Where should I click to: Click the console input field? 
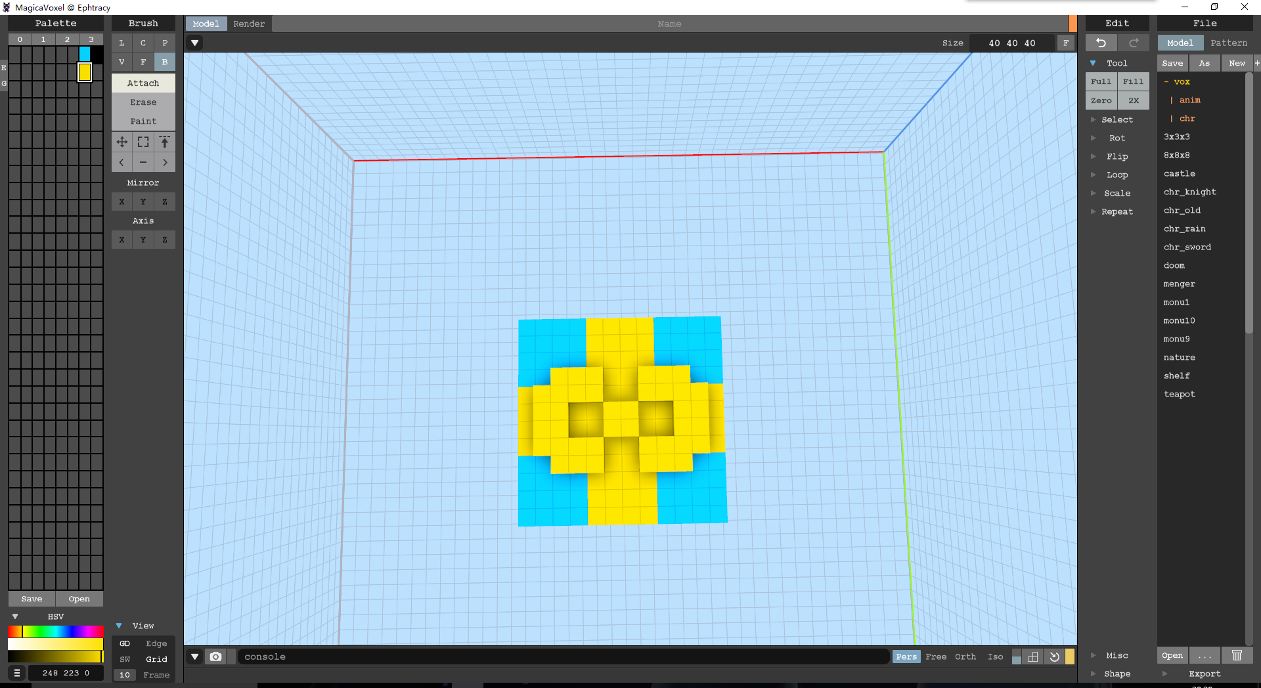click(x=563, y=656)
